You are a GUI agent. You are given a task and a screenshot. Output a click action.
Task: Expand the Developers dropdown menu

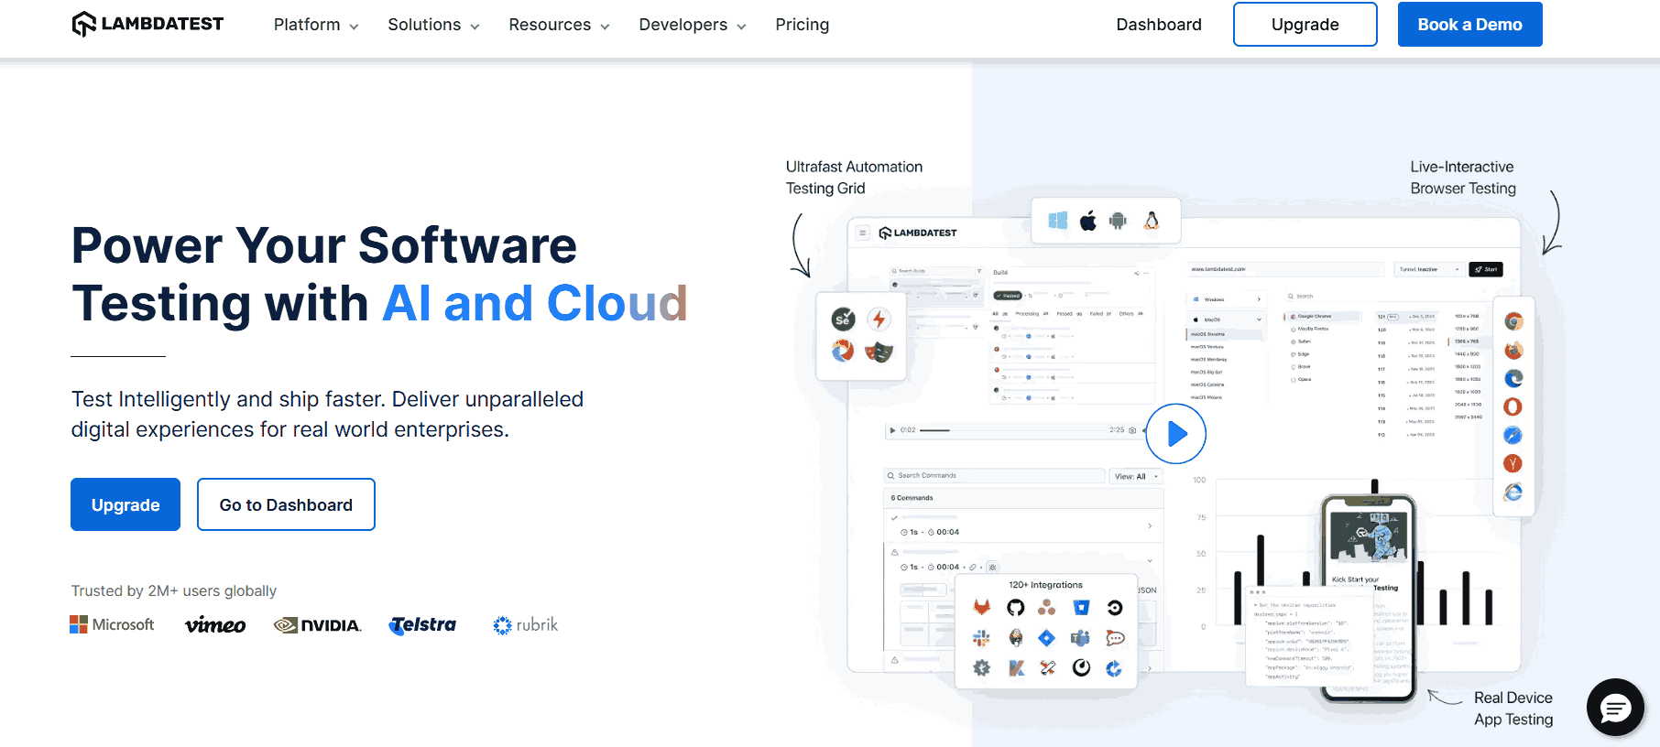[693, 25]
